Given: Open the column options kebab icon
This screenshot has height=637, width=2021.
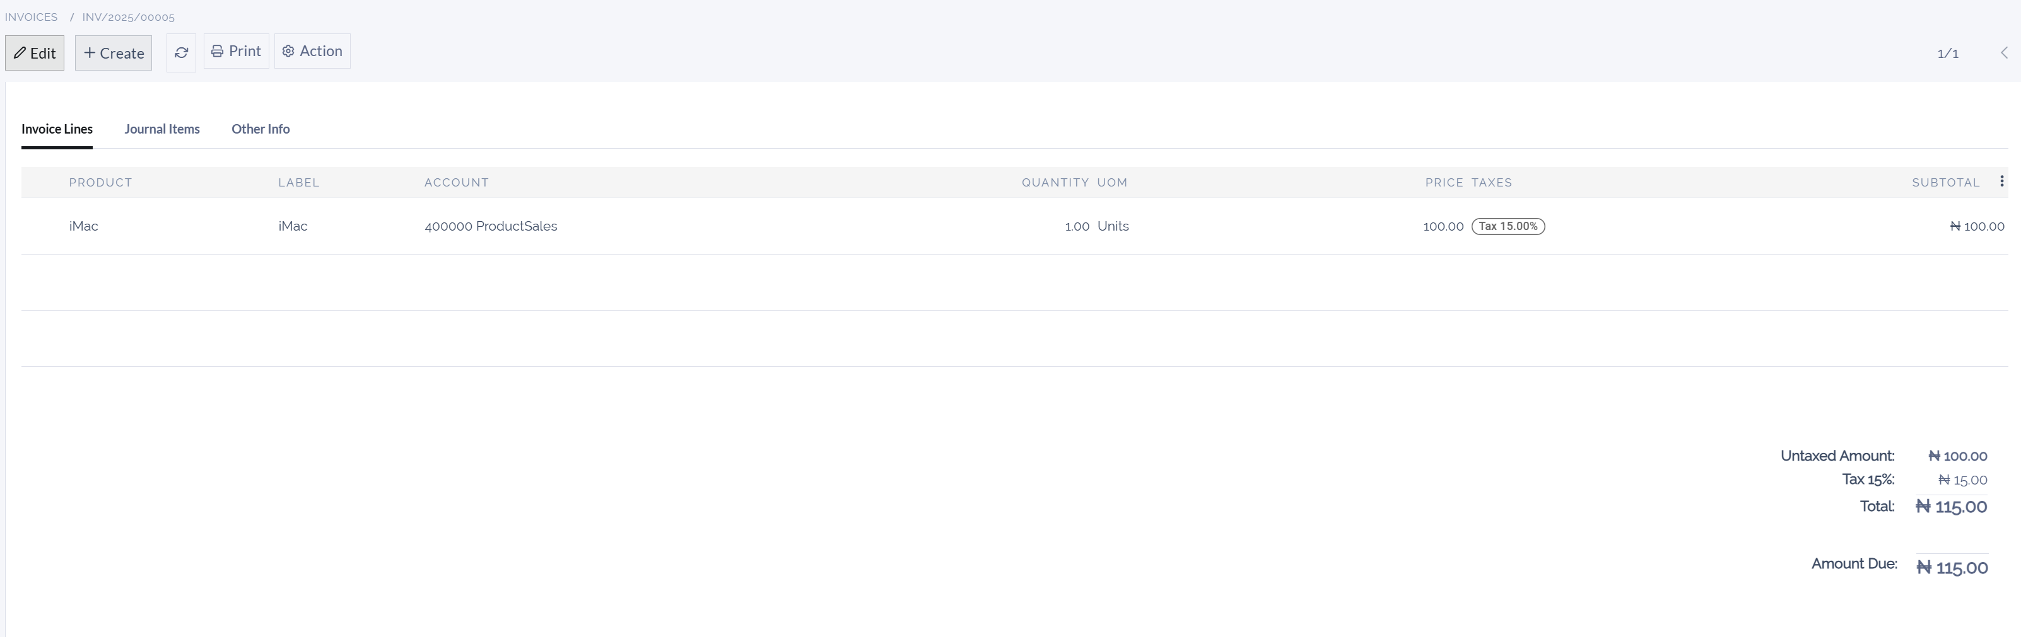Looking at the screenshot, I should pyautogui.click(x=2001, y=182).
